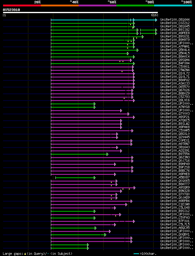Open hit UniRef100_O81645
This screenshot has width=195, height=256.
175,27
